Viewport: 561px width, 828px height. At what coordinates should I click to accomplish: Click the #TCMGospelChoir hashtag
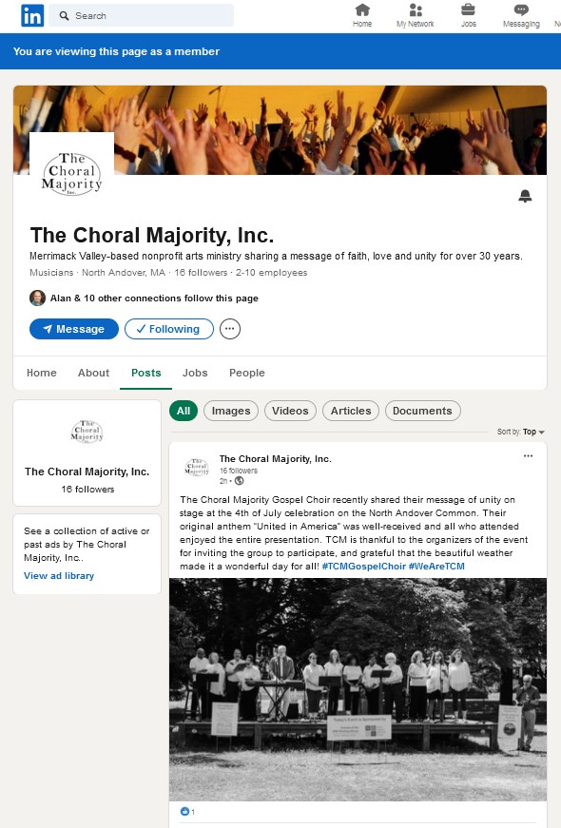(x=364, y=566)
